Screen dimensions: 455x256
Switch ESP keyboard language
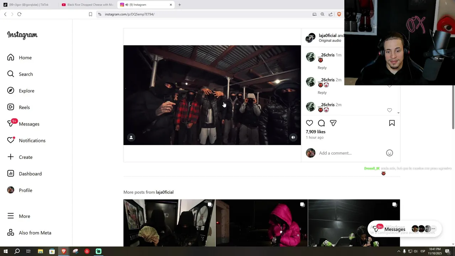(x=423, y=251)
